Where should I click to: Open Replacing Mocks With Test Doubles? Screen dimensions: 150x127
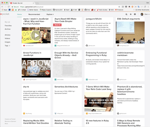36,122
